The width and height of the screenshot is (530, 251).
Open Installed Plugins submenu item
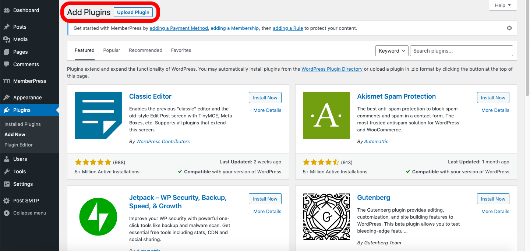[x=22, y=124]
